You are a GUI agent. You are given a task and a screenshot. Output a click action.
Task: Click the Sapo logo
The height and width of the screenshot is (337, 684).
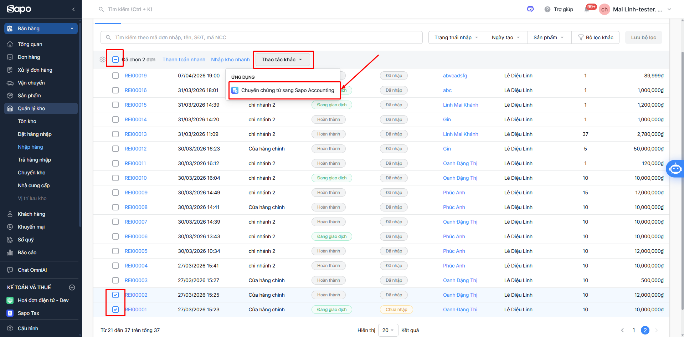[19, 9]
